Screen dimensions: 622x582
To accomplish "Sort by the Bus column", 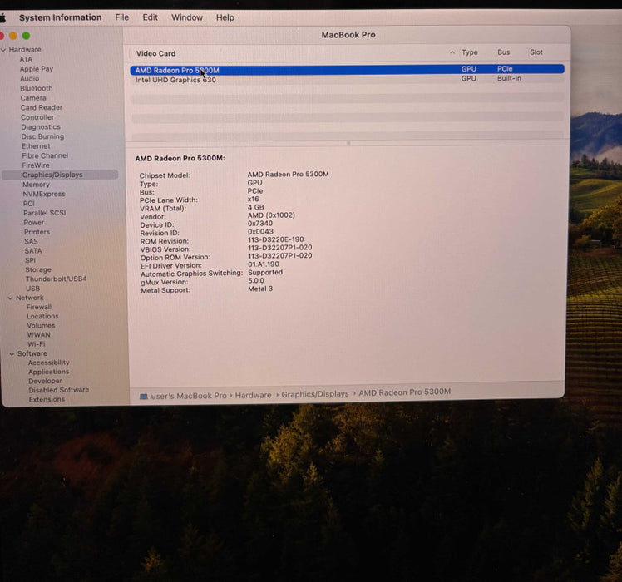I will (503, 52).
